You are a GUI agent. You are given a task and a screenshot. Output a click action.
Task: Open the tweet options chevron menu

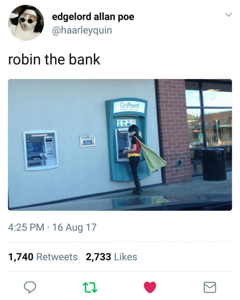click(x=228, y=15)
